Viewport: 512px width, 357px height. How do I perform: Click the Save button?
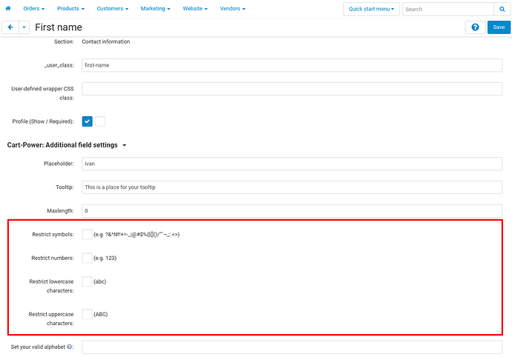499,27
